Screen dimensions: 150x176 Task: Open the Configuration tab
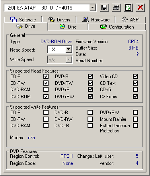point(117,27)
